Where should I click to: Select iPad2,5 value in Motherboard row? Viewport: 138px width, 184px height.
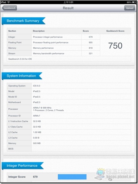pyautogui.click(x=37, y=102)
